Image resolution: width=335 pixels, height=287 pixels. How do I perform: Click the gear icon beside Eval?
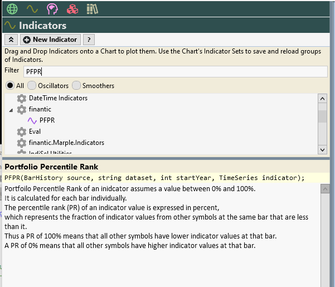[22, 132]
